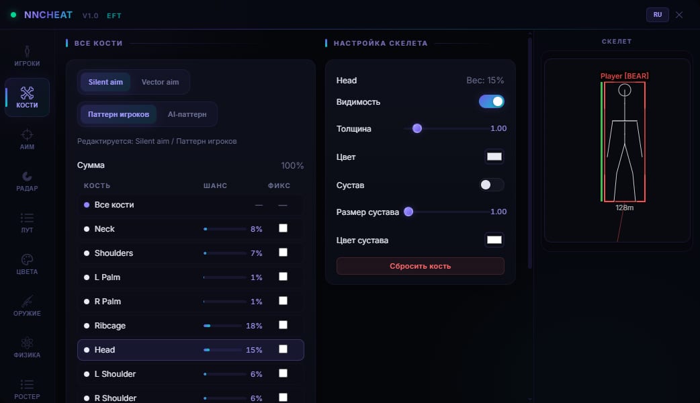Open the Цвет сустава color swatch
Screen dimensions: 700x403
click(494, 240)
